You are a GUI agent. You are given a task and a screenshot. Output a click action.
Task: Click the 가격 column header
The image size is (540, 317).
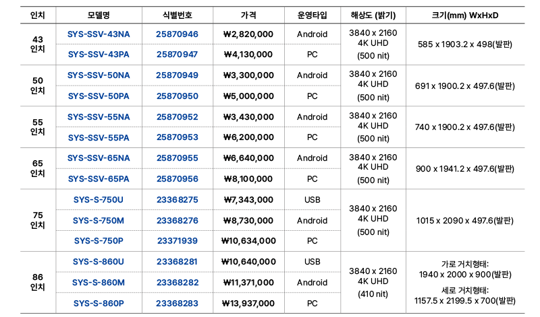click(x=248, y=13)
